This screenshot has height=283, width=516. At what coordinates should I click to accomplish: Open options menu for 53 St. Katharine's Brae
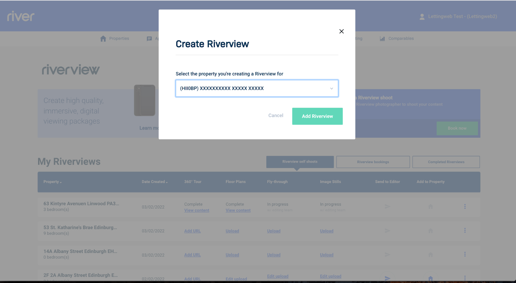click(465, 230)
